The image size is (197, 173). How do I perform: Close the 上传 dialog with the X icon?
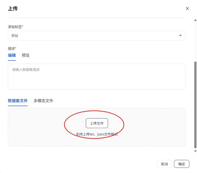click(187, 8)
